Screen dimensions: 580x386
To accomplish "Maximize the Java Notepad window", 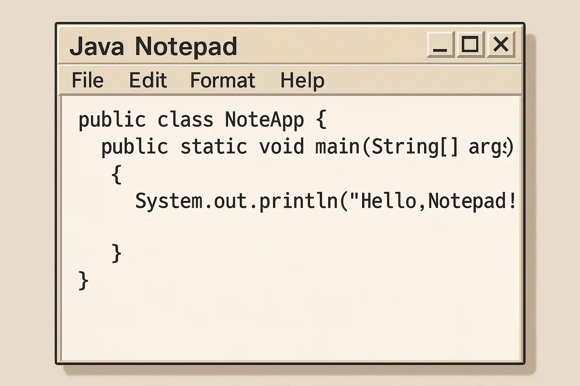I will point(470,45).
